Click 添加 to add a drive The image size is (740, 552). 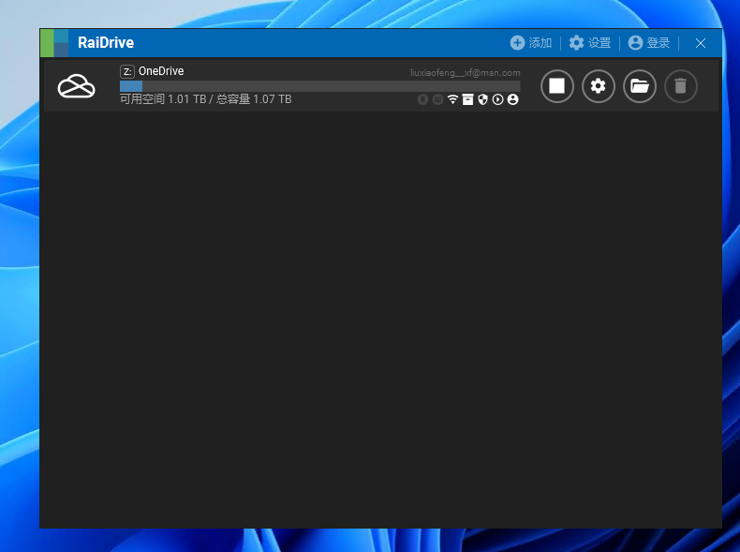pos(531,43)
